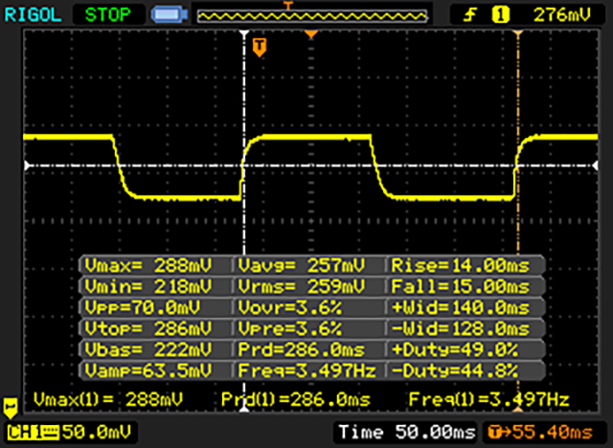Click the orange triangle marker at top center
Screen dimensions: 613x448
coord(311,34)
